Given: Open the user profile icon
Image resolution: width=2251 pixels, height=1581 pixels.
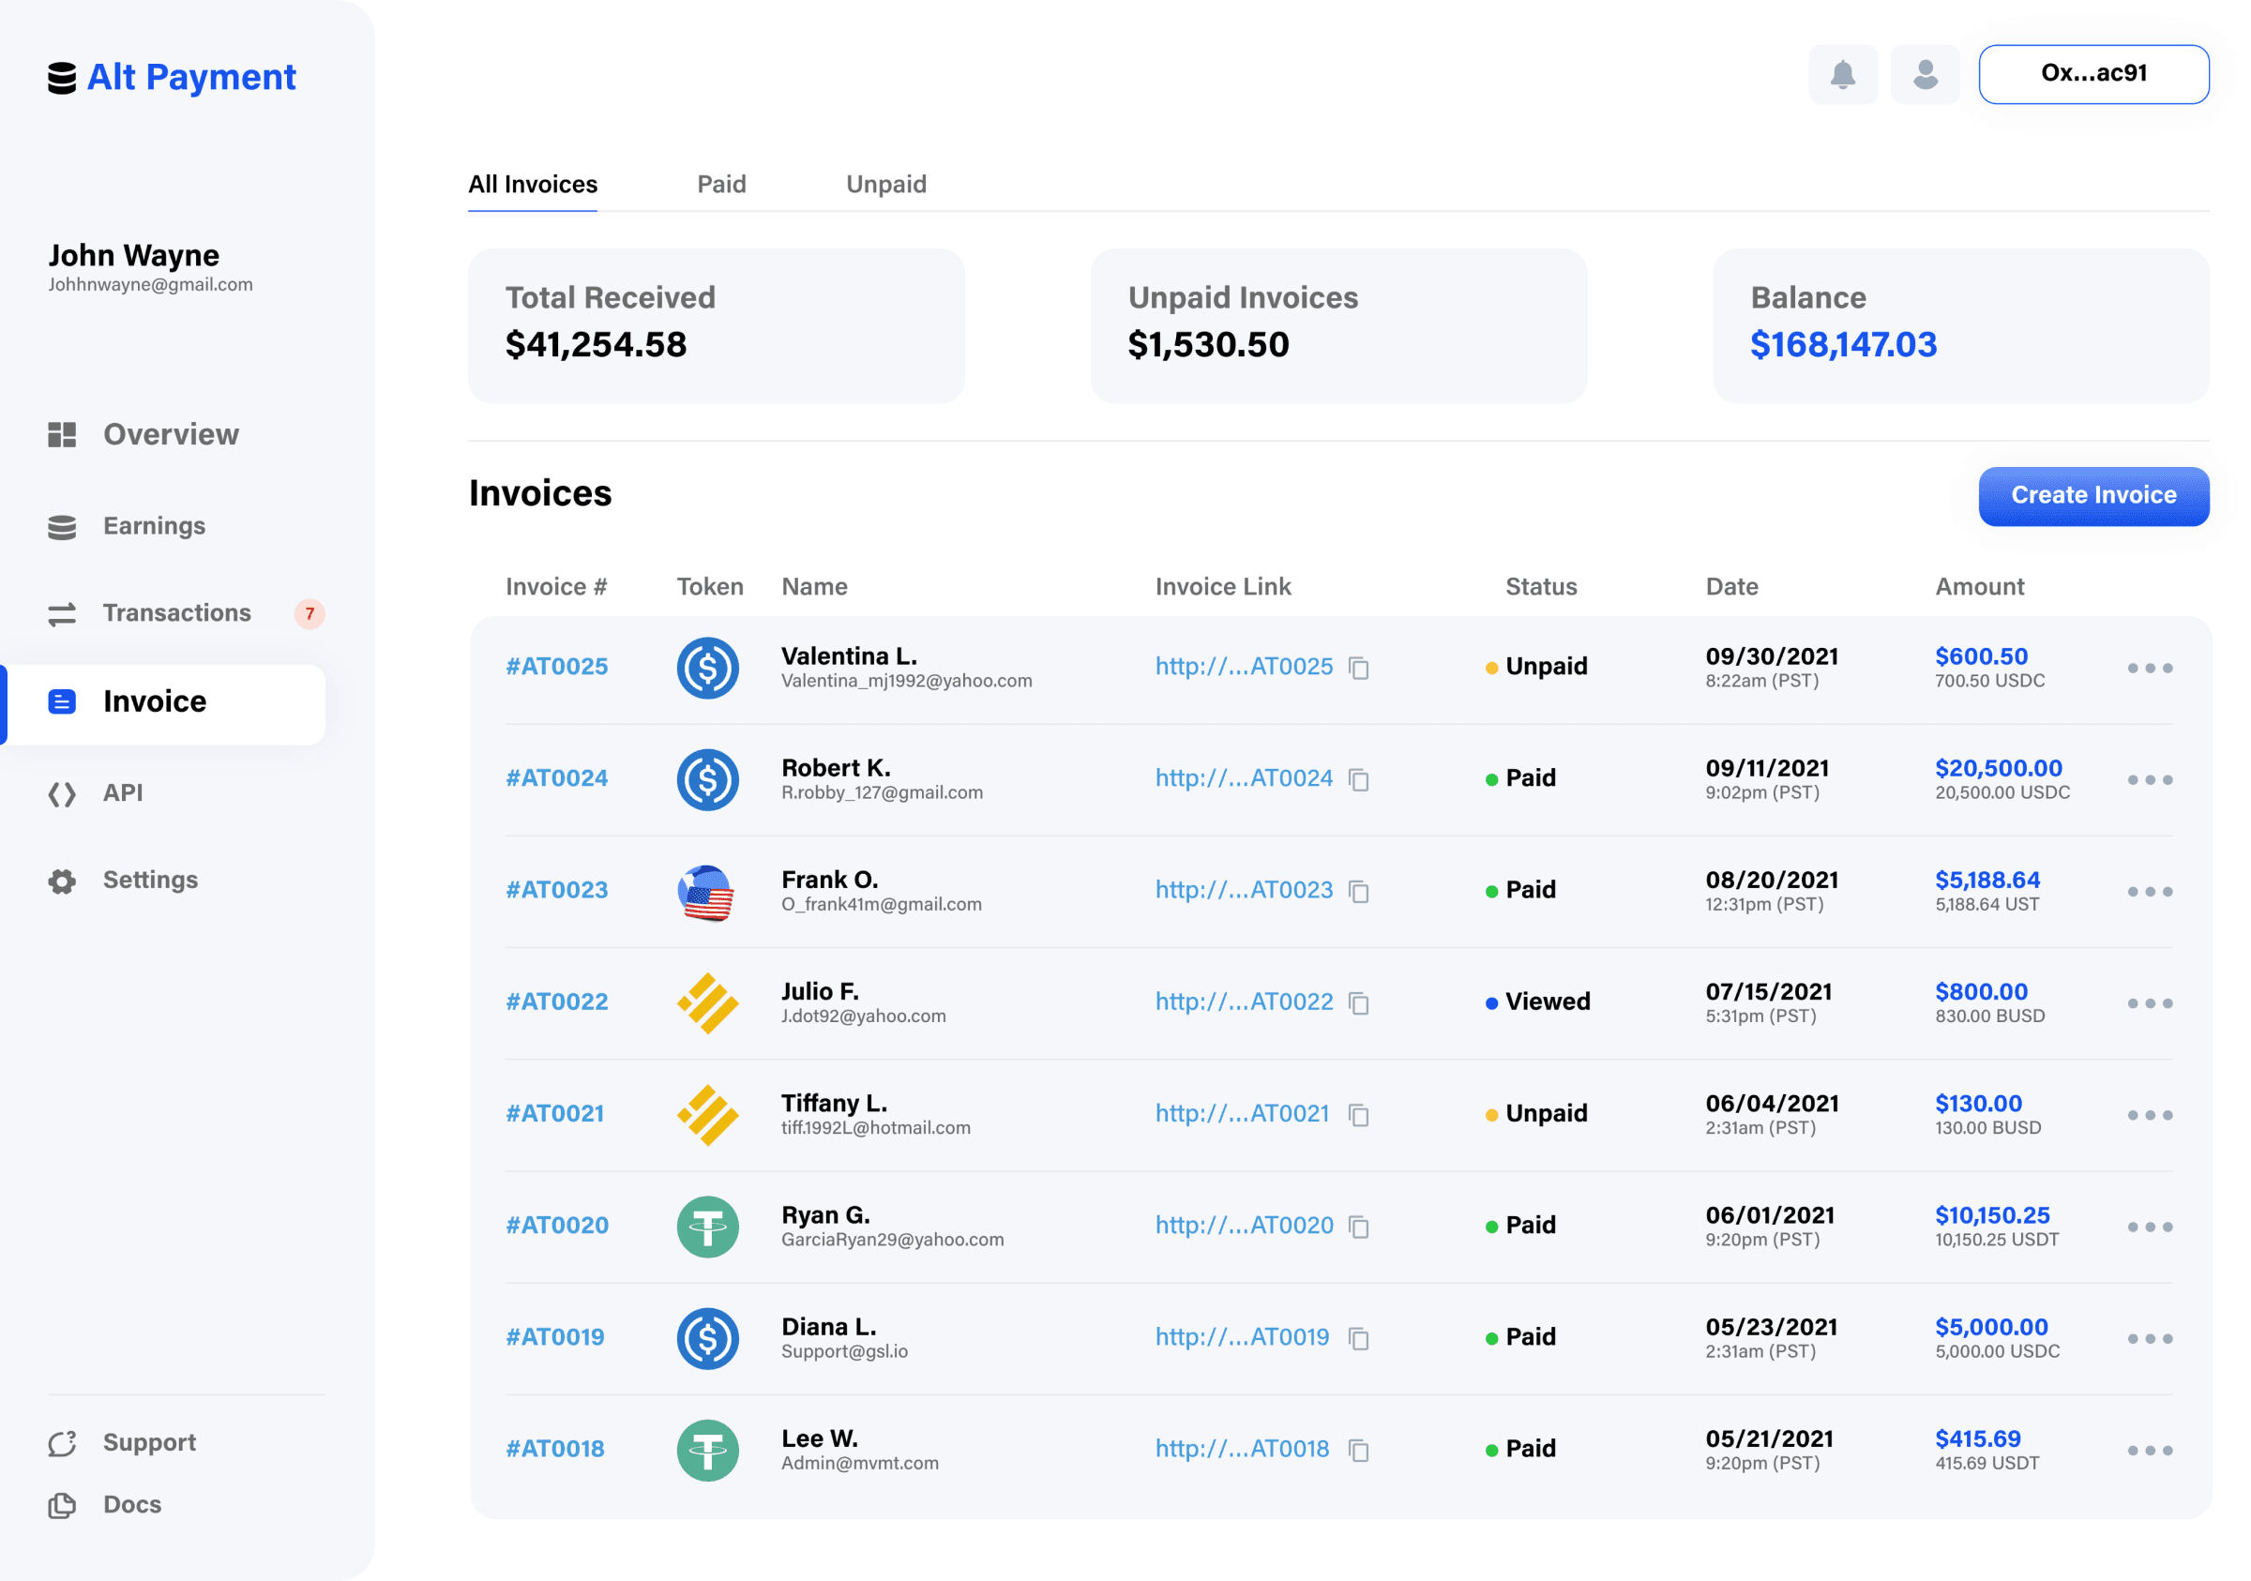Looking at the screenshot, I should (x=1925, y=74).
